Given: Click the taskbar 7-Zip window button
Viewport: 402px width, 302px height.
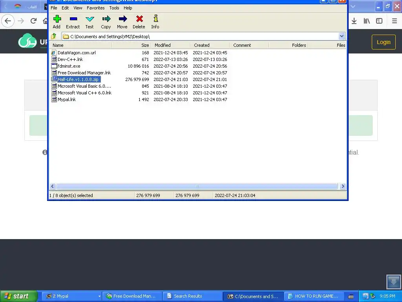Looking at the screenshot, I should [253, 296].
